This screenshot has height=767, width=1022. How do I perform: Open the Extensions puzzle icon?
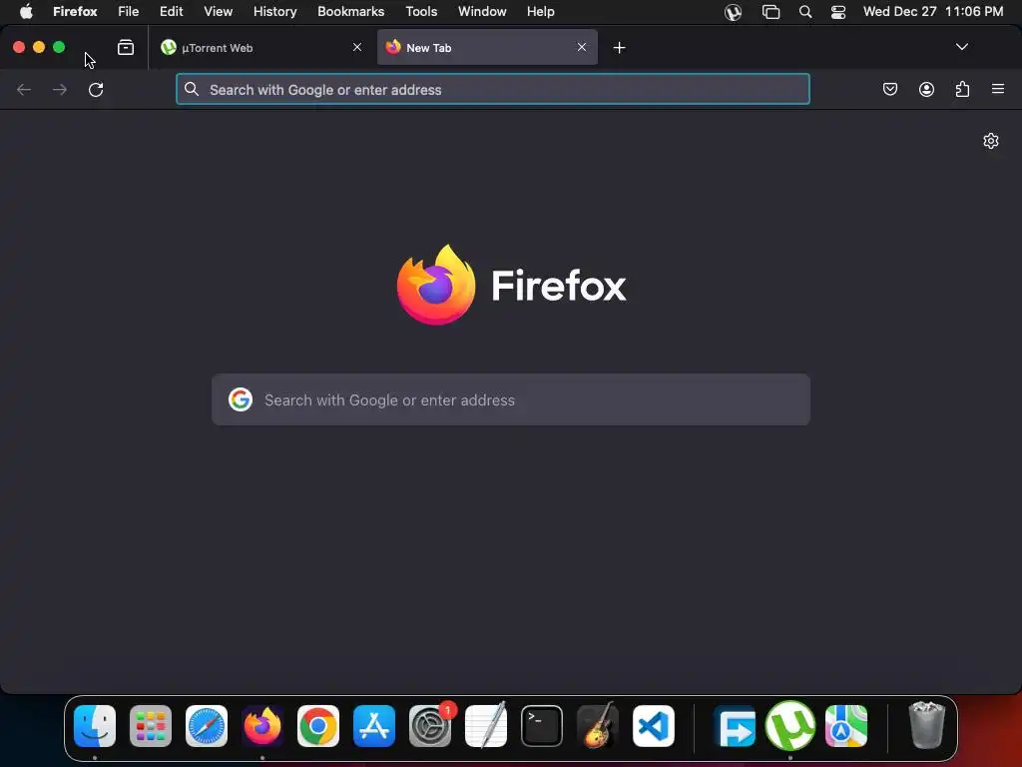(x=962, y=89)
